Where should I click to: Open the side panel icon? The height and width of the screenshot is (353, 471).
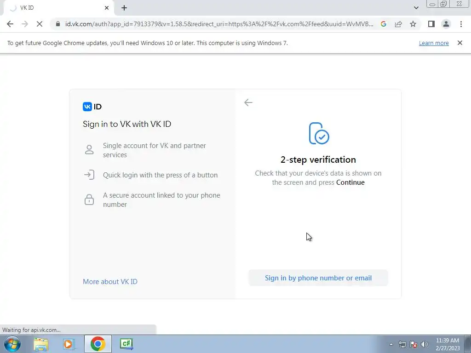pyautogui.click(x=431, y=24)
